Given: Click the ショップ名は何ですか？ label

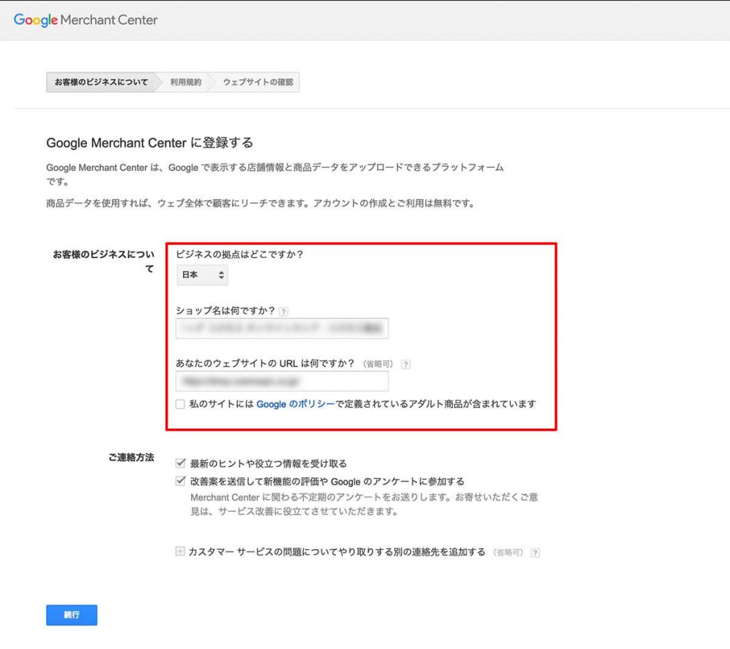Looking at the screenshot, I should coord(225,311).
